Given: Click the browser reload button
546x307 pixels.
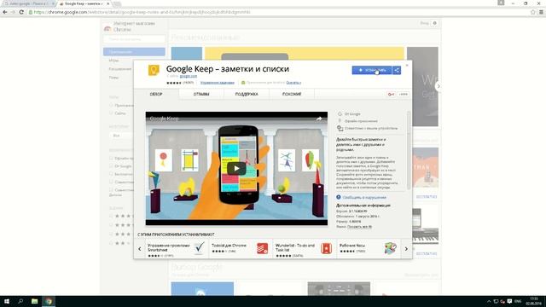Looking at the screenshot, I should pyautogui.click(x=21, y=12).
